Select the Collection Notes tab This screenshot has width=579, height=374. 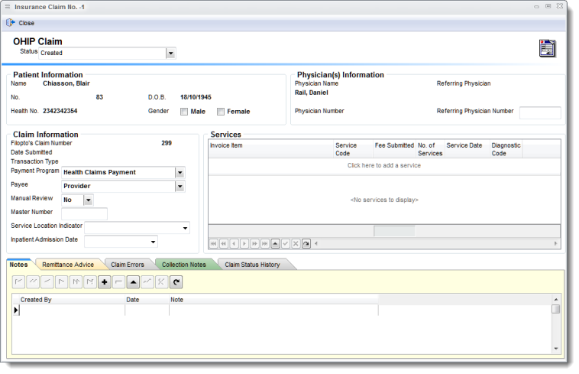coord(183,265)
